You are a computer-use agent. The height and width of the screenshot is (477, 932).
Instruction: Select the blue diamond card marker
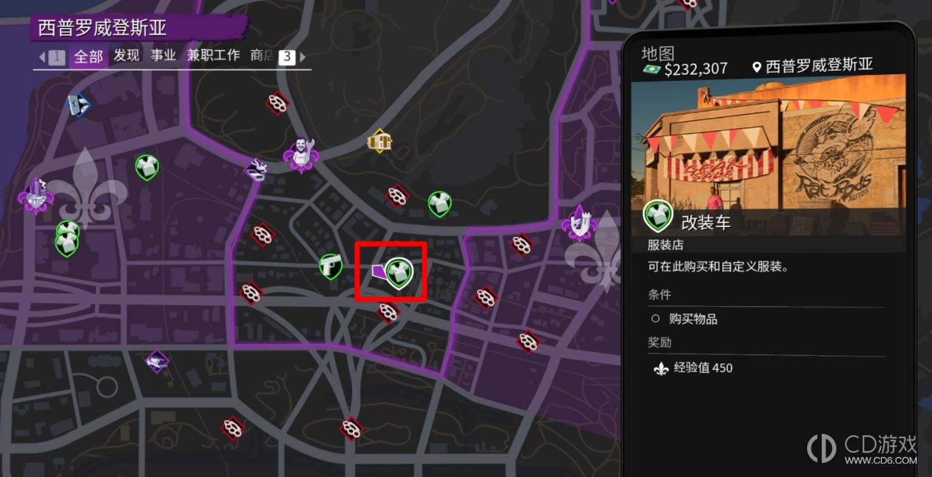79,105
